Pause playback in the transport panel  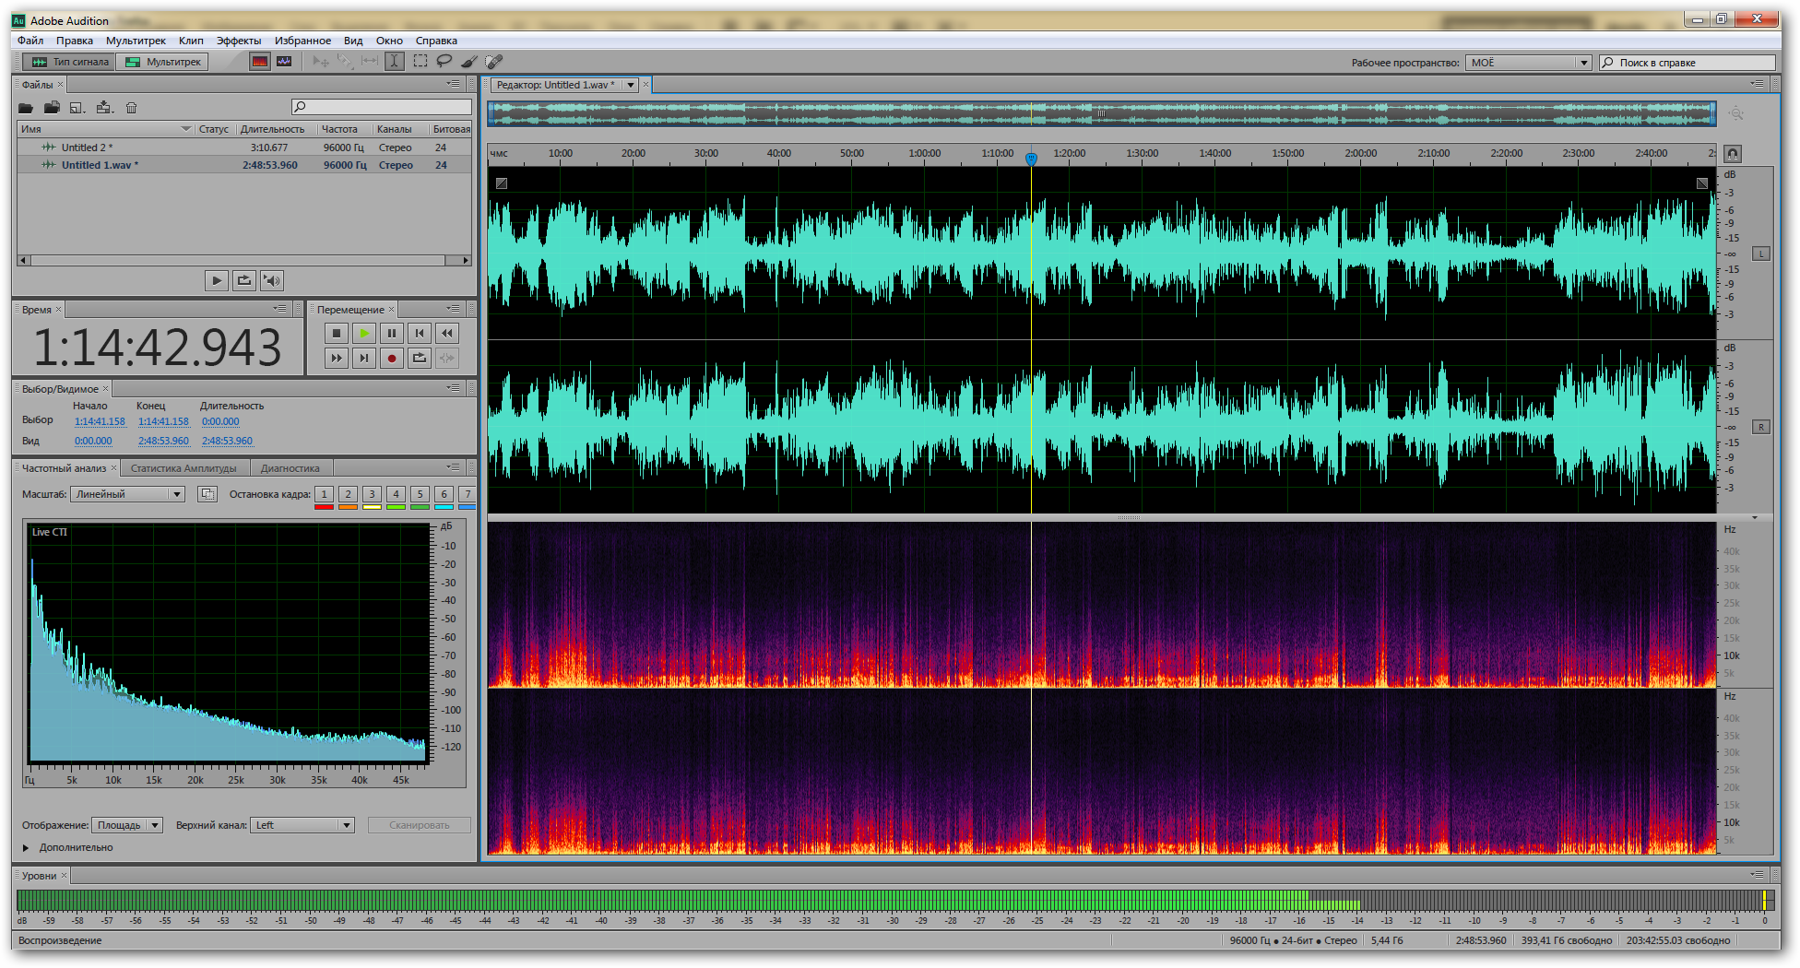point(392,334)
